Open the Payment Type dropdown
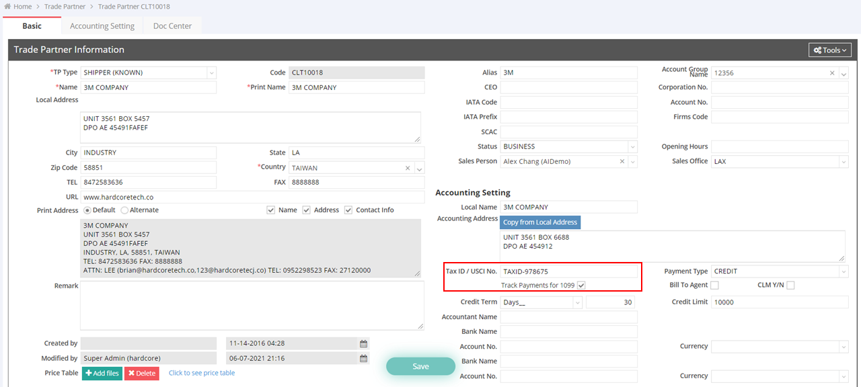 (844, 271)
